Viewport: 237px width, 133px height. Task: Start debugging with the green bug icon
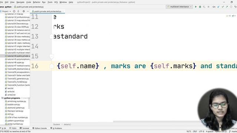pos(200,7)
